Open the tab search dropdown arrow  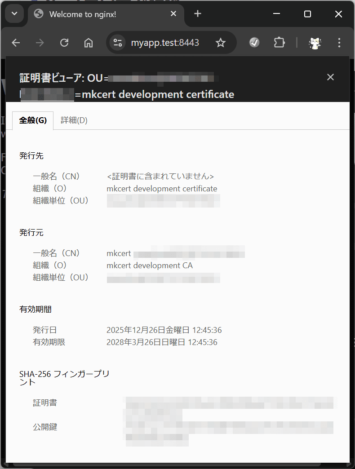(x=14, y=14)
